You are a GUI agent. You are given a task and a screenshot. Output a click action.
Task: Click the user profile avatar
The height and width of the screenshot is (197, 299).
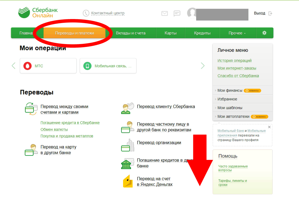tap(192, 13)
